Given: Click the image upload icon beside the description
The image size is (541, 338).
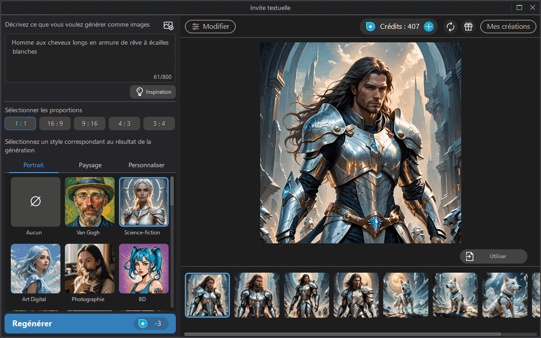Looking at the screenshot, I should 169,26.
